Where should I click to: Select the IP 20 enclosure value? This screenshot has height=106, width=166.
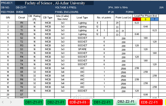coord(111,12)
